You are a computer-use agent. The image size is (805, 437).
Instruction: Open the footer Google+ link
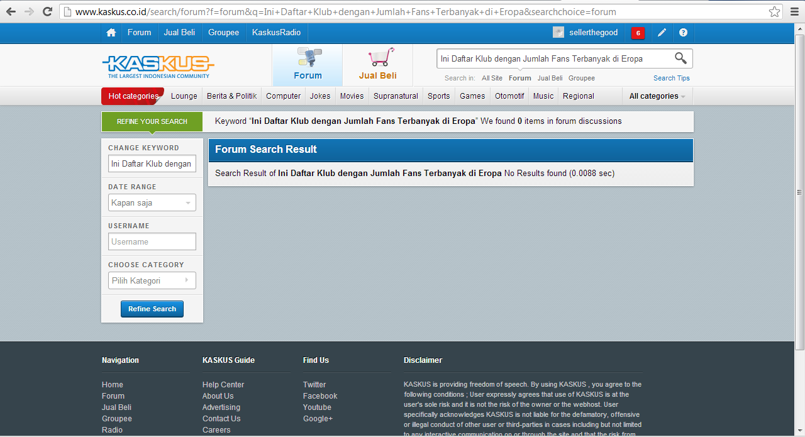pyautogui.click(x=318, y=419)
